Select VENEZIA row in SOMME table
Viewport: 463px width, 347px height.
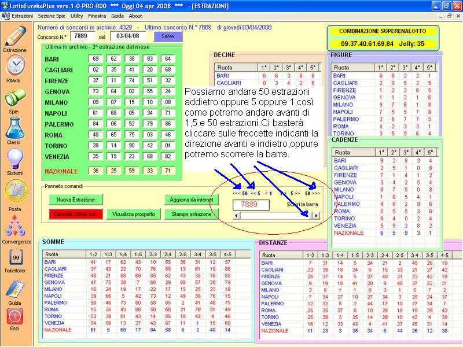click(x=147, y=323)
